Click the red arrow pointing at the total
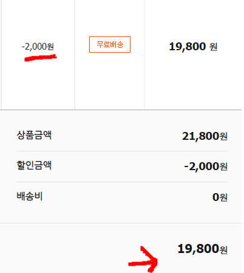 coord(144,260)
